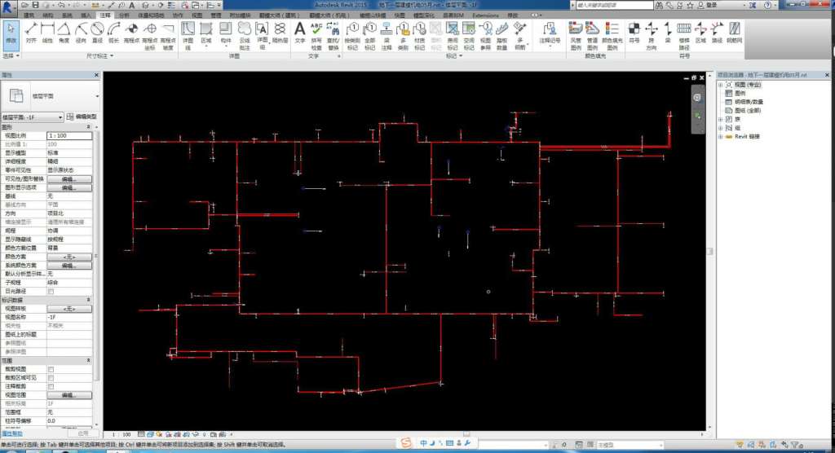Image resolution: width=835 pixels, height=453 pixels.
Task: Expand the 视图 (专业) tree node
Action: point(721,85)
